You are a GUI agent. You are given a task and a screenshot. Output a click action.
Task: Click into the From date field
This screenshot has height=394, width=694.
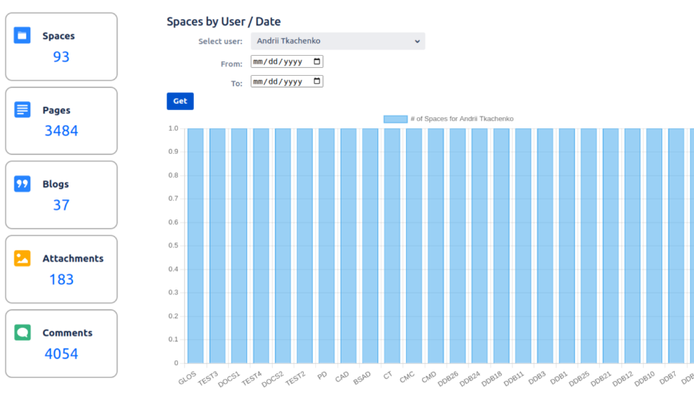[275, 61]
